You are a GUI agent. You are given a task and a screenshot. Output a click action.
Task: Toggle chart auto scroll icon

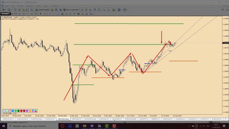[x=104, y=10]
